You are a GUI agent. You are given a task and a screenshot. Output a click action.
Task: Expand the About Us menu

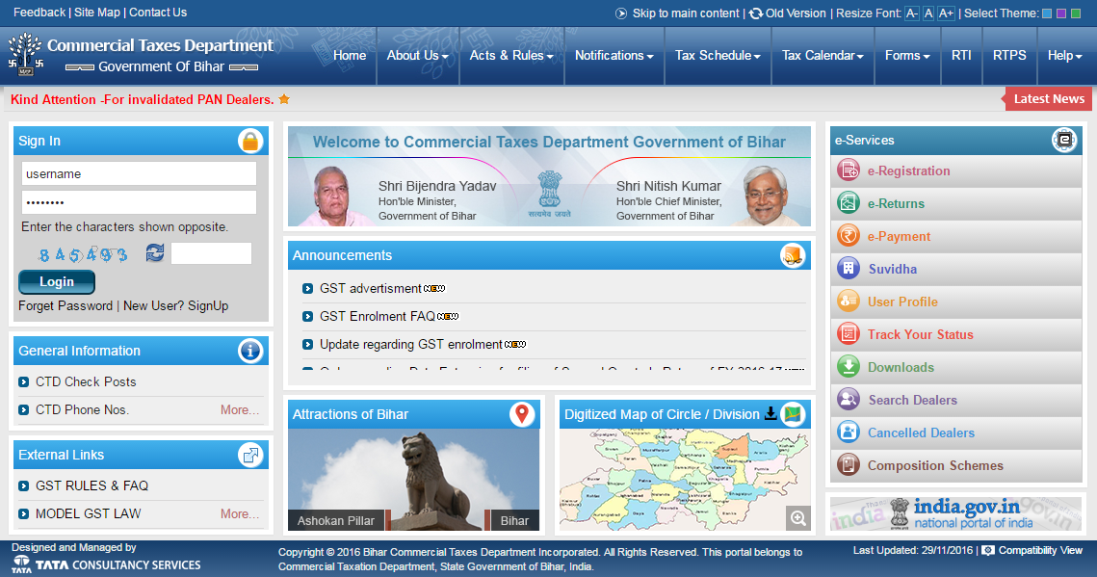click(x=417, y=56)
